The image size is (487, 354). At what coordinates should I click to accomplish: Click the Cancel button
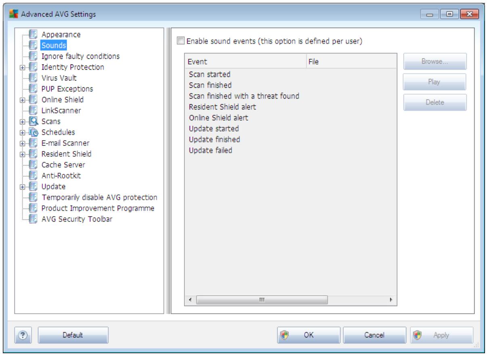(x=375, y=335)
